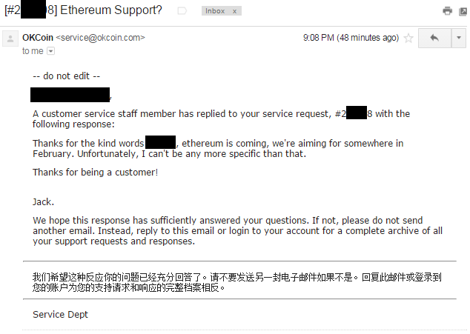Click the 'to me' text
This screenshot has height=334, width=470.
tap(33, 51)
